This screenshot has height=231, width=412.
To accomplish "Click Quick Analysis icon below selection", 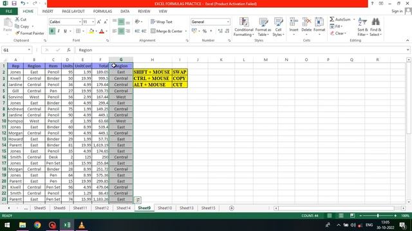I will [x=138, y=200].
